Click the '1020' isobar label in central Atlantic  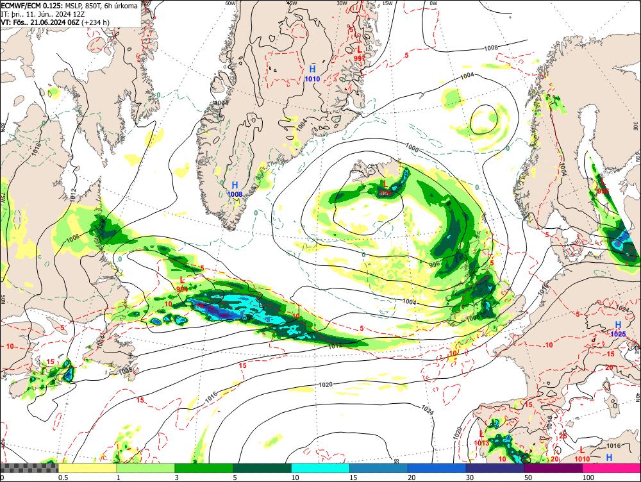(326, 385)
